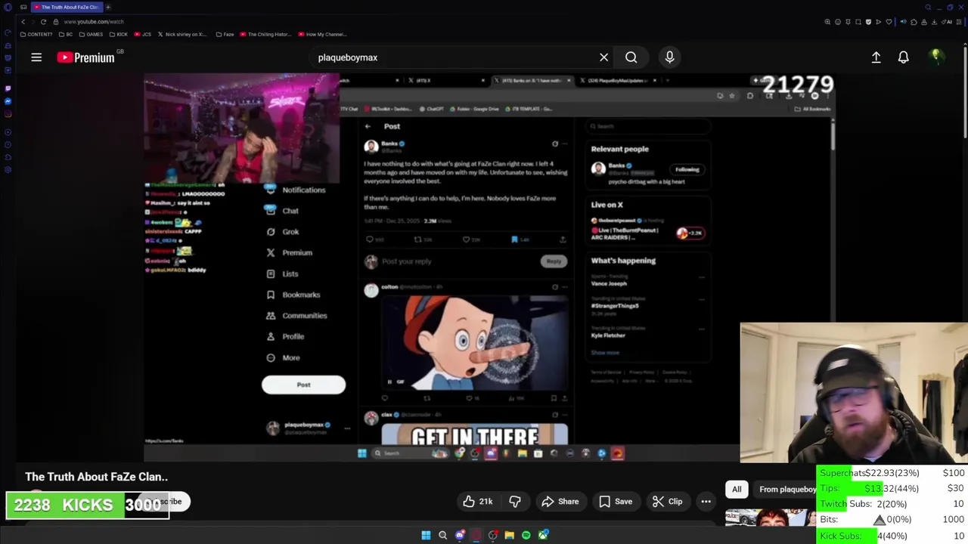Create a Clip from the video

tap(667, 502)
